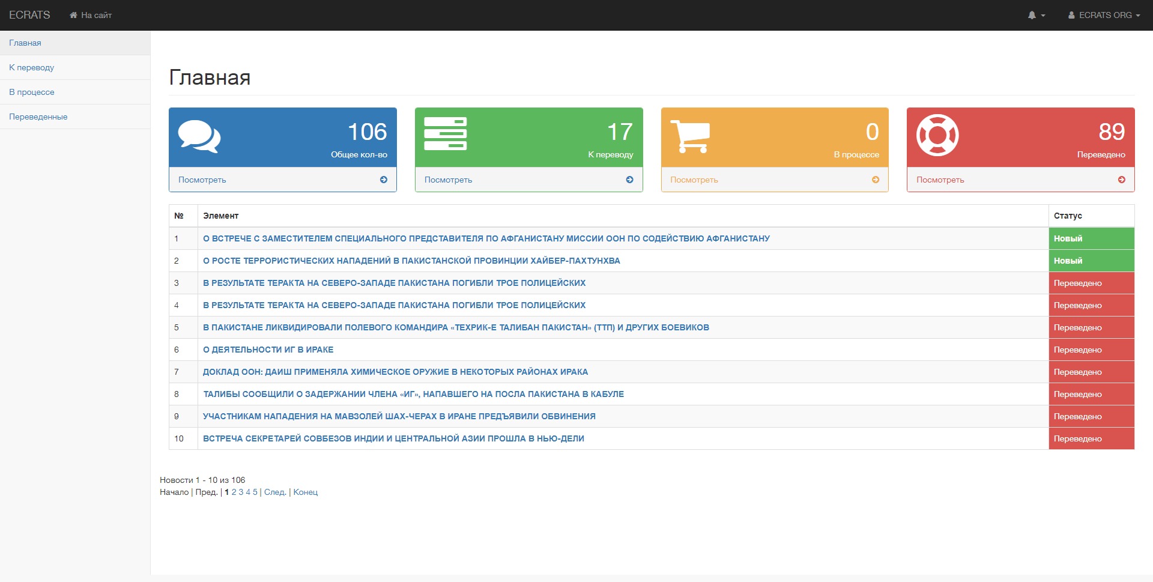
Task: Open 'О деятельности ИГ в Ираке' article
Action: (x=268, y=350)
